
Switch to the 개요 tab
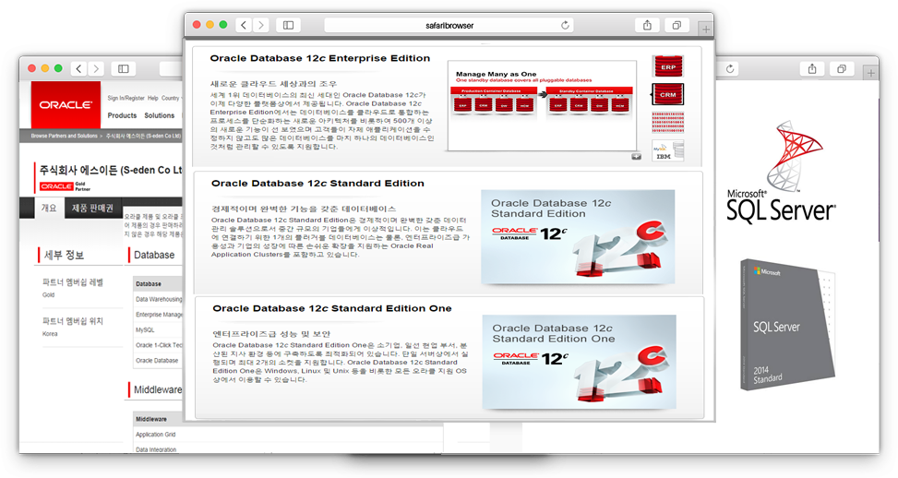[49, 208]
